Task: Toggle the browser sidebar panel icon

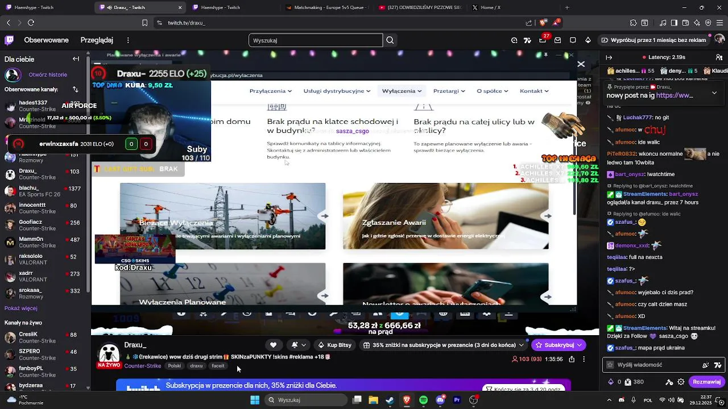Action: 674,23
